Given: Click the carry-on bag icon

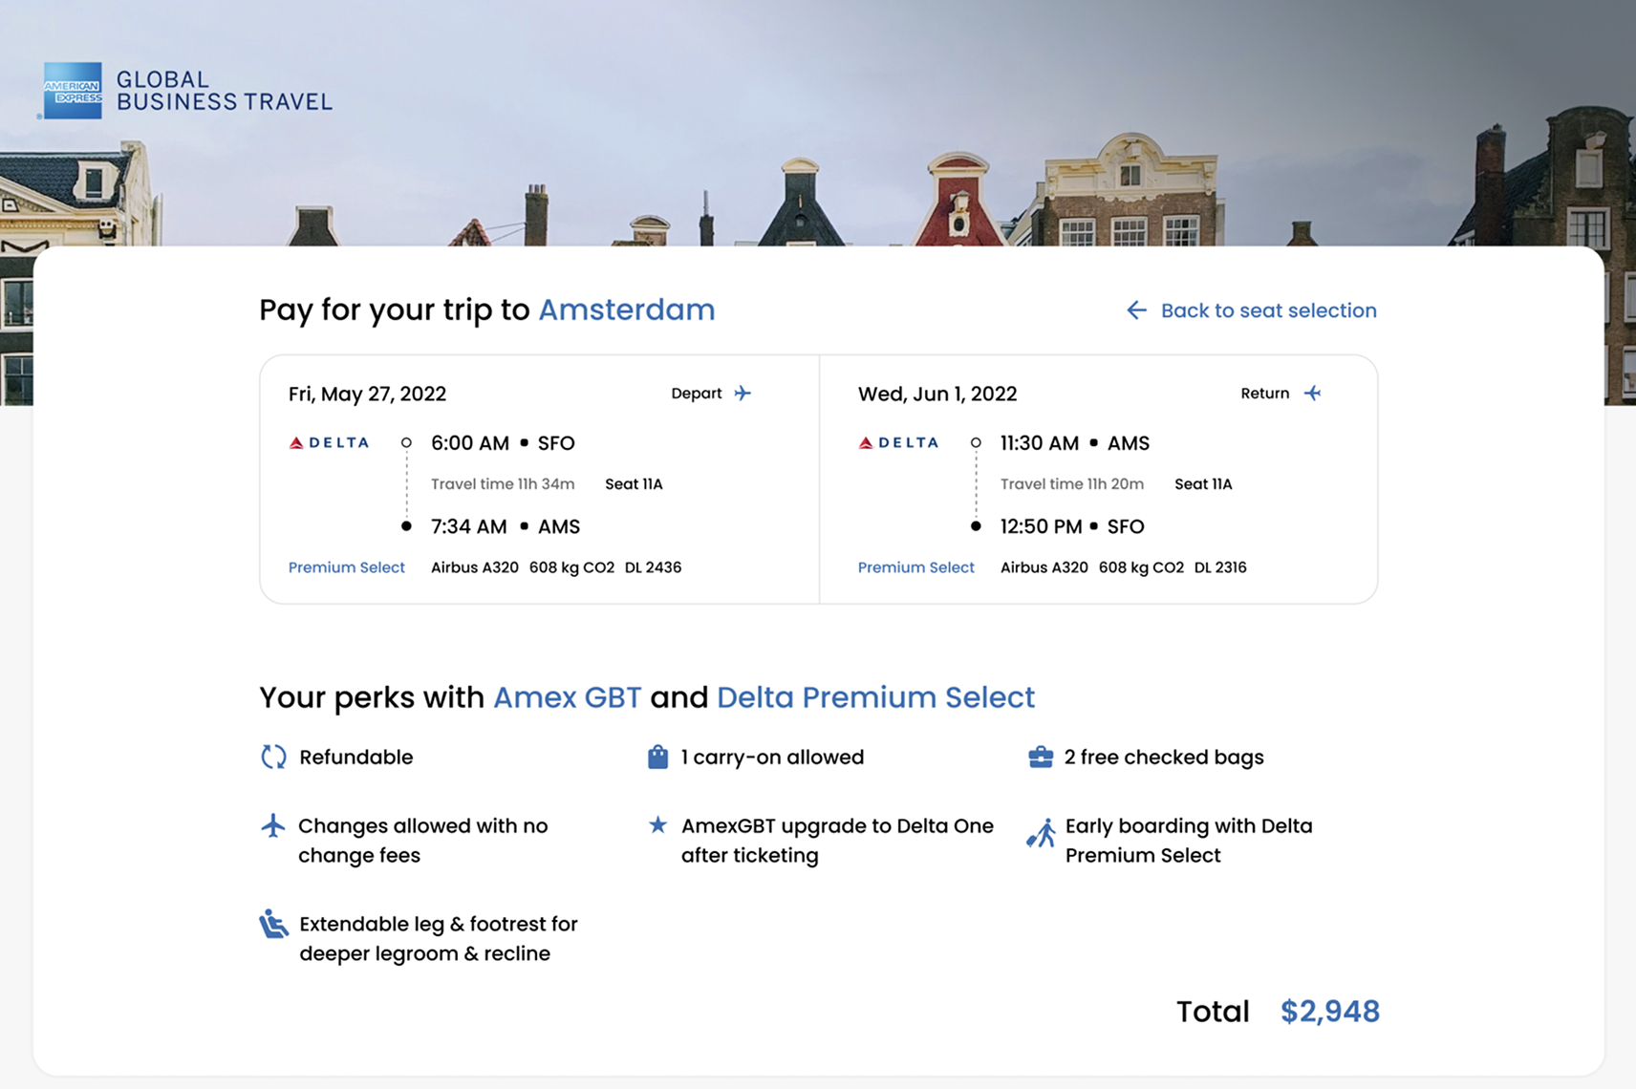Looking at the screenshot, I should coord(657,757).
